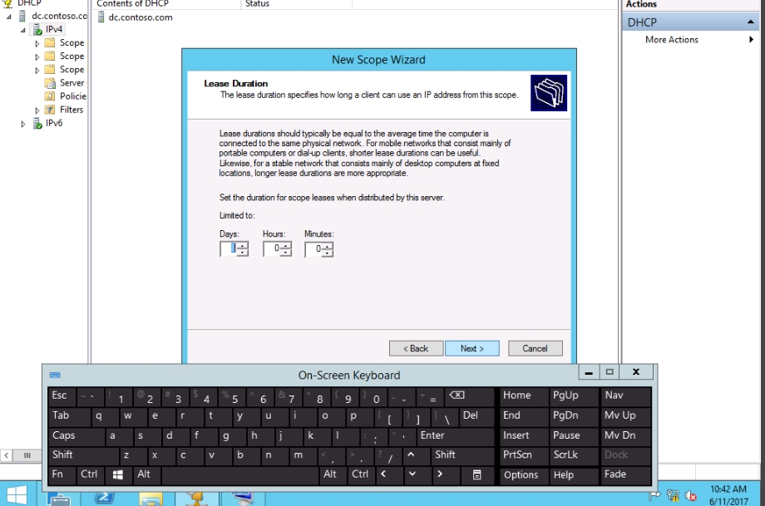Select the IPv4 node icon in tree
This screenshot has height=506, width=765.
pyautogui.click(x=37, y=29)
